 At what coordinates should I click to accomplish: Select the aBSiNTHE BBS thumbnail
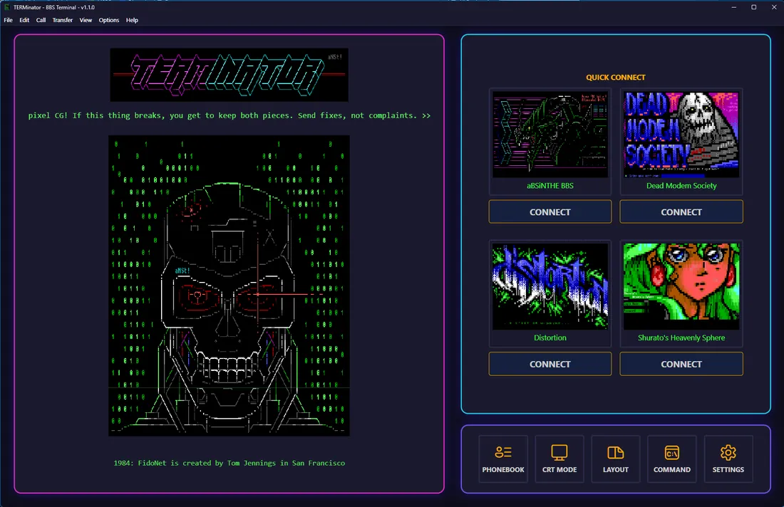click(x=550, y=135)
